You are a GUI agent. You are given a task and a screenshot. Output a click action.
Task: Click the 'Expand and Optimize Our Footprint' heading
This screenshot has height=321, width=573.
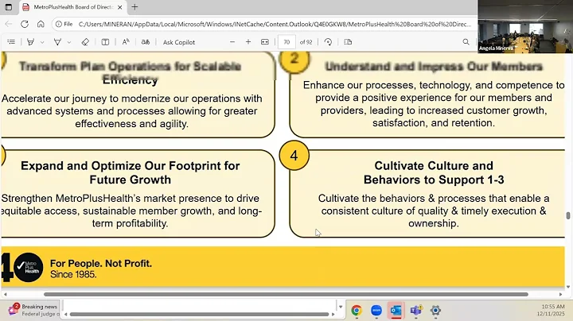pyautogui.click(x=130, y=172)
